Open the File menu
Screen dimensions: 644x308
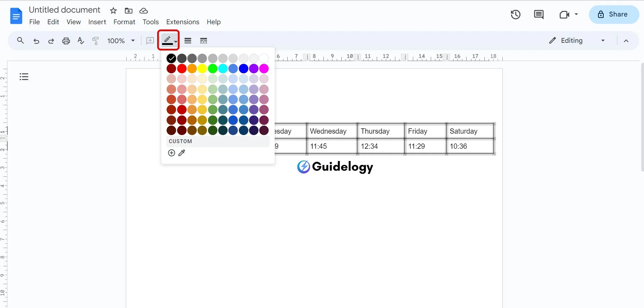point(34,22)
